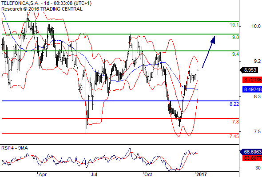Select the RSI value tag 66.6063
Screen dimensions: 262x177
(x=251, y=152)
